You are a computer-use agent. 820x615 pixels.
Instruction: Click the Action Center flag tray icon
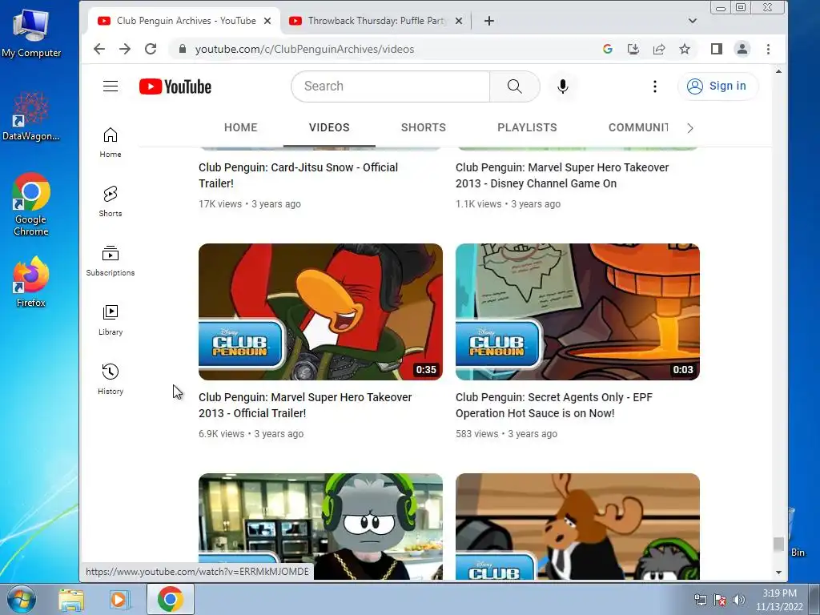(x=720, y=600)
